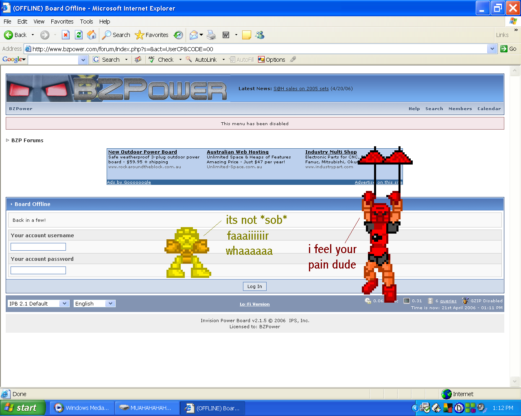The image size is (521, 416).
Task: Open the Lo-Fi Version link
Action: point(254,304)
